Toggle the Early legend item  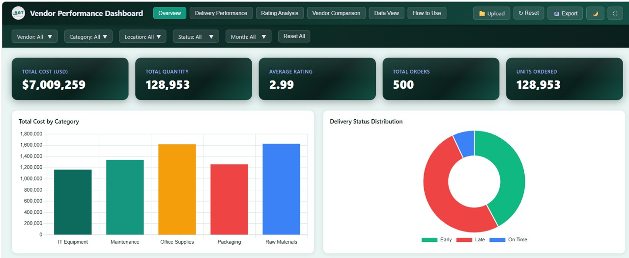(436, 240)
